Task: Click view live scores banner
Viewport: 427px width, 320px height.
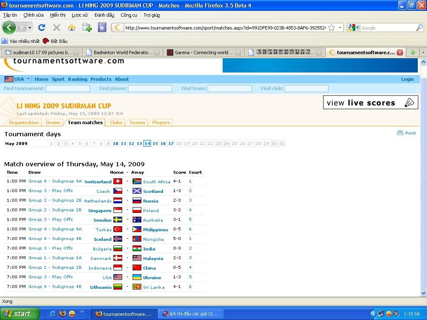Action: pos(370,102)
